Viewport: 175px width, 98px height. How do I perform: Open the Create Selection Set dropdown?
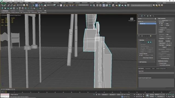[x=83, y=5]
